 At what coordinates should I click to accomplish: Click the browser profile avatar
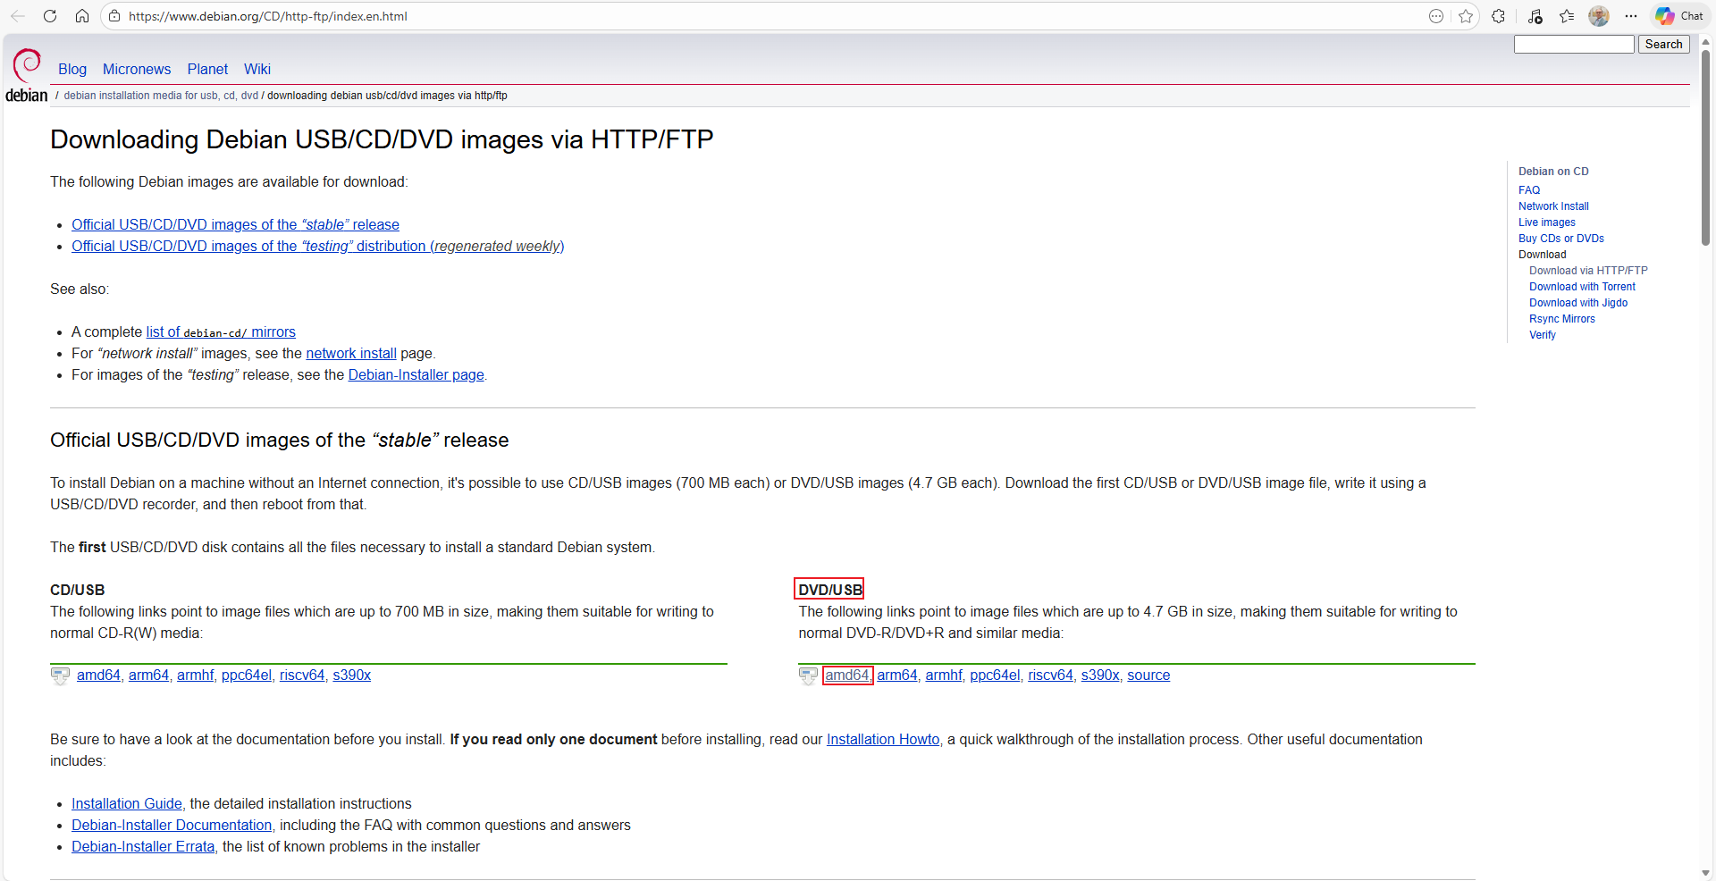coord(1599,16)
